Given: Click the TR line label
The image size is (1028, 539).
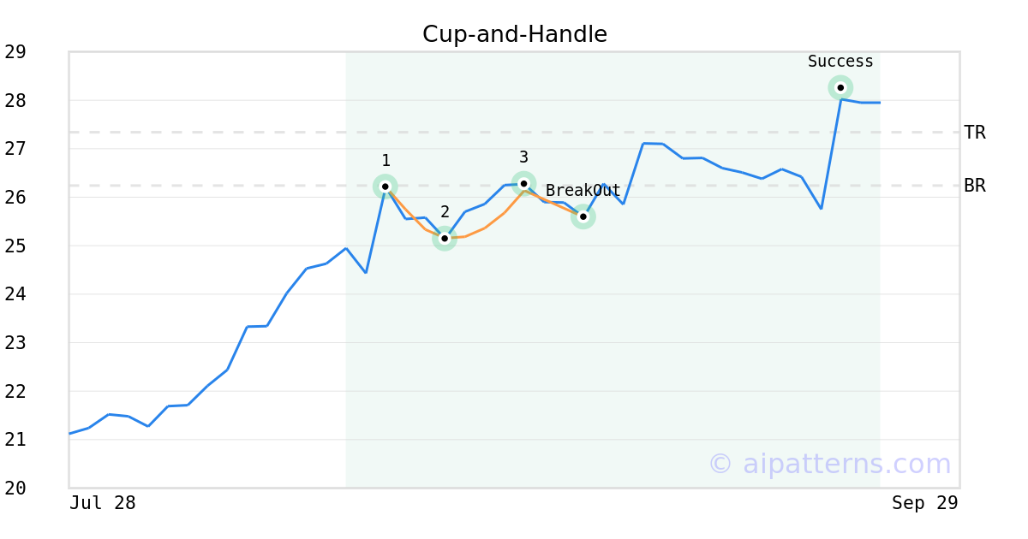Looking at the screenshot, I should tap(975, 133).
